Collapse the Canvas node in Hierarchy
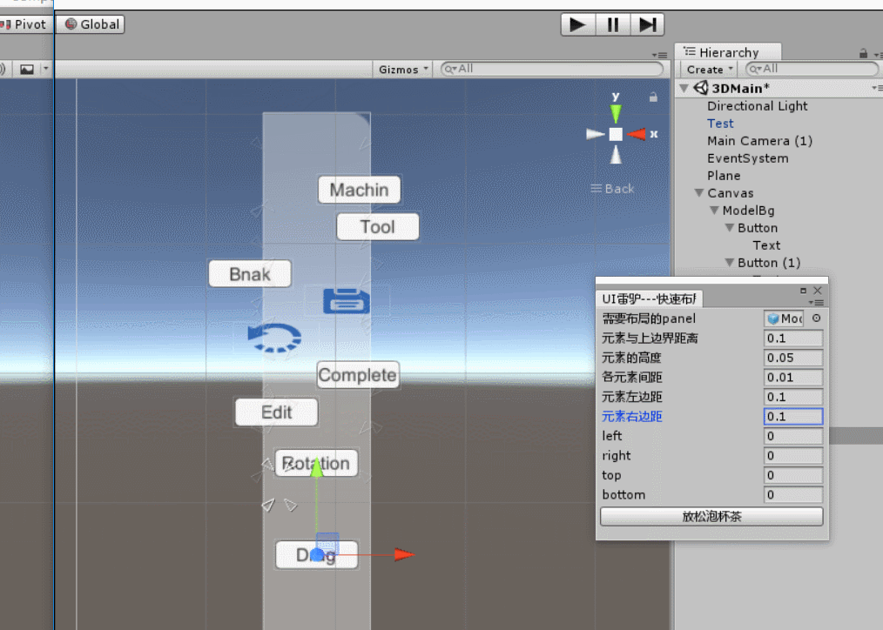Viewport: 883px width, 630px height. (699, 193)
